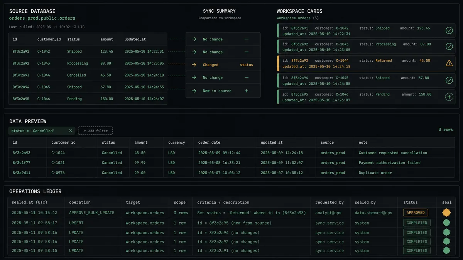Screen dimensions: 463x260
Task: Open the 8f3c2a93 Returned workspace card
Action: (366, 64)
